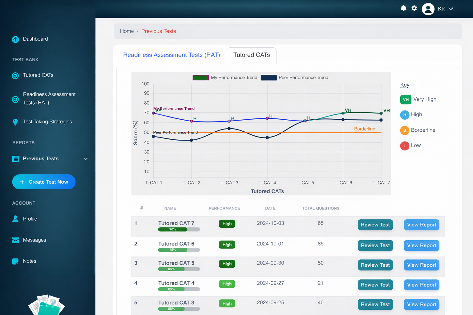This screenshot has height=315, width=473.
Task: Click the notification bell icon
Action: 403,8
